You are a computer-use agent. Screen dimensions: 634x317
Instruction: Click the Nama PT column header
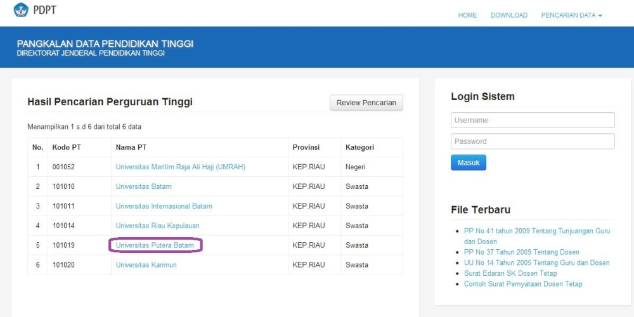point(131,148)
